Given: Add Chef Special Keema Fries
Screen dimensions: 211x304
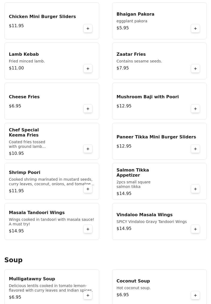Looking at the screenshot, I should point(88,149).
